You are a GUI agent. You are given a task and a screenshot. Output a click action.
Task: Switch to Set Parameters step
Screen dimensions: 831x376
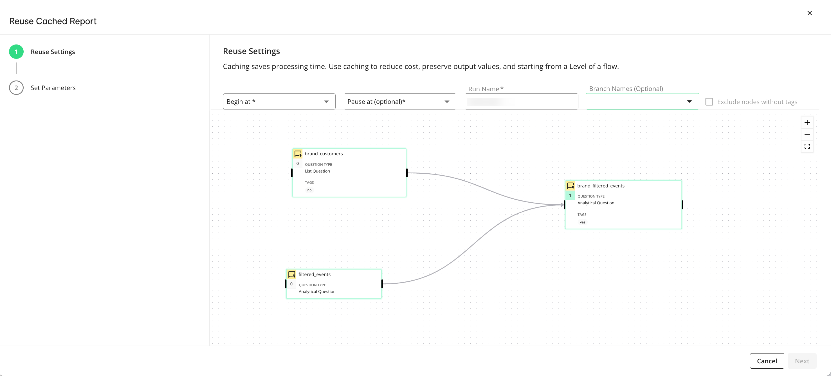point(53,88)
